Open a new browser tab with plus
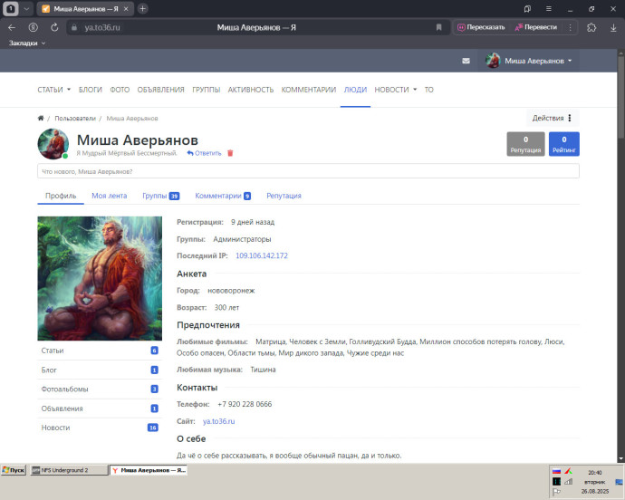Viewport: 625px width, 500px height. tap(143, 9)
